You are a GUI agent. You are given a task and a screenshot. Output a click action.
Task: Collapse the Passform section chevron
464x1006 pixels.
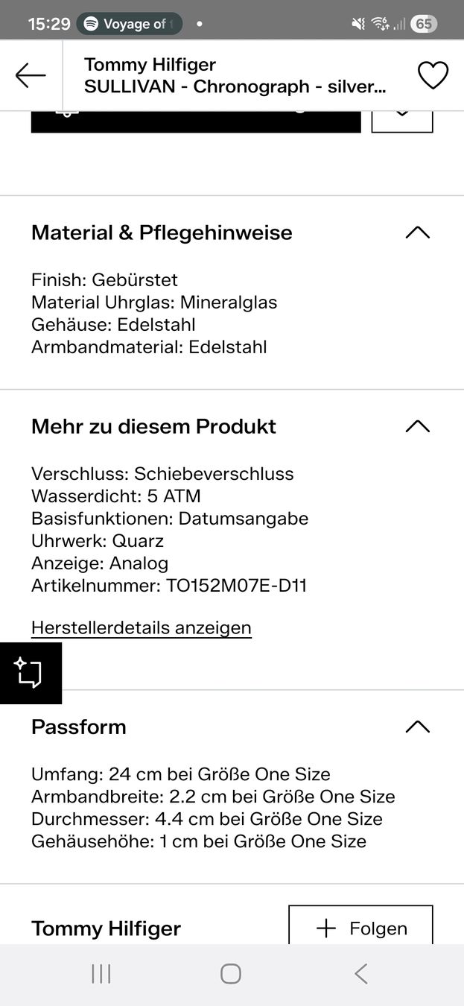(417, 727)
